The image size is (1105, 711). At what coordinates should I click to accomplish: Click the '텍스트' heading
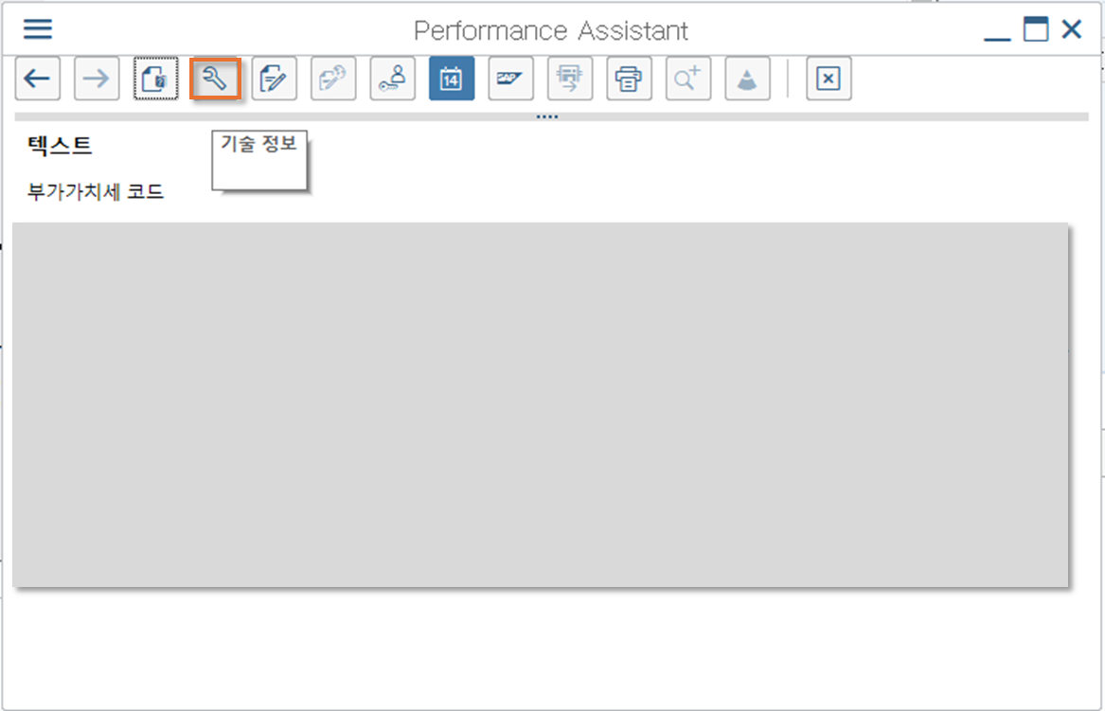(60, 146)
